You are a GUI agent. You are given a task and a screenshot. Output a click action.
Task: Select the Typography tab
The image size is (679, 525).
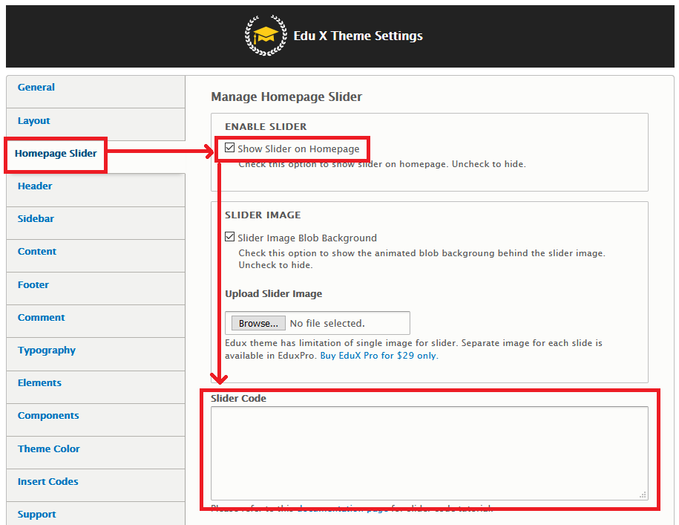coord(47,350)
